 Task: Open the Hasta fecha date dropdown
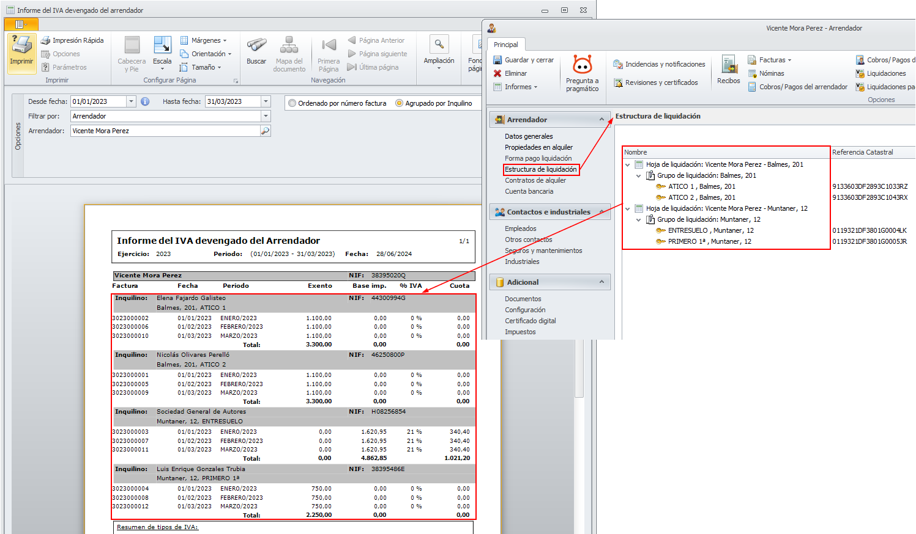(x=266, y=101)
